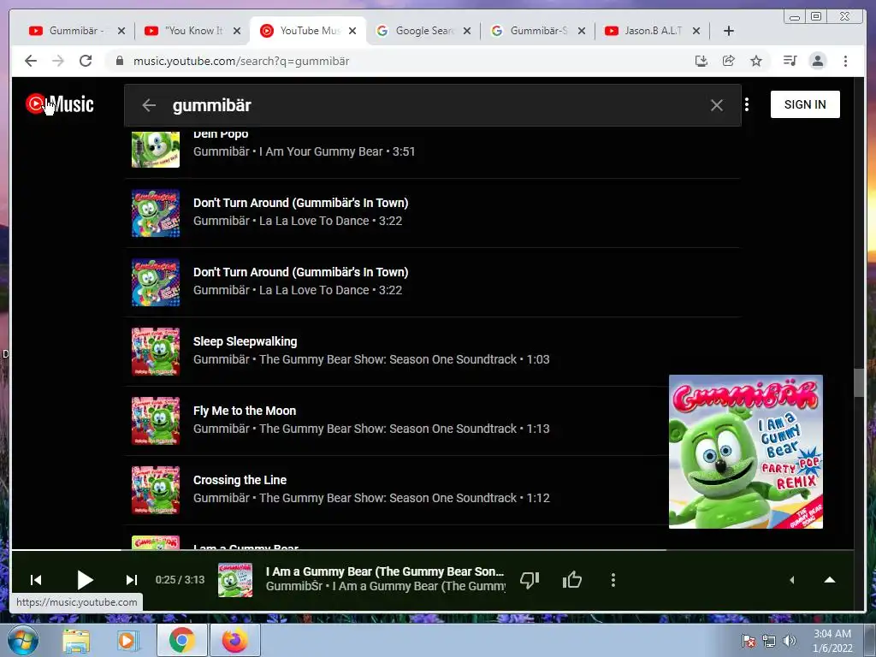Go back from search with the arrow beside gummibär
Viewport: 876px width, 657px height.
point(149,105)
